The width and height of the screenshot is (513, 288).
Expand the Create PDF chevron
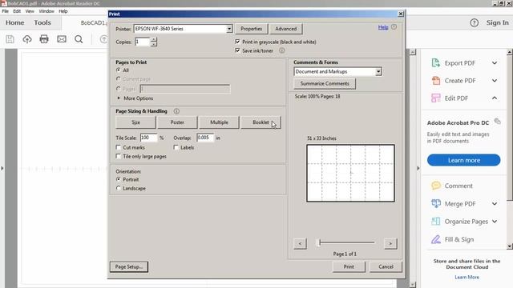click(495, 80)
